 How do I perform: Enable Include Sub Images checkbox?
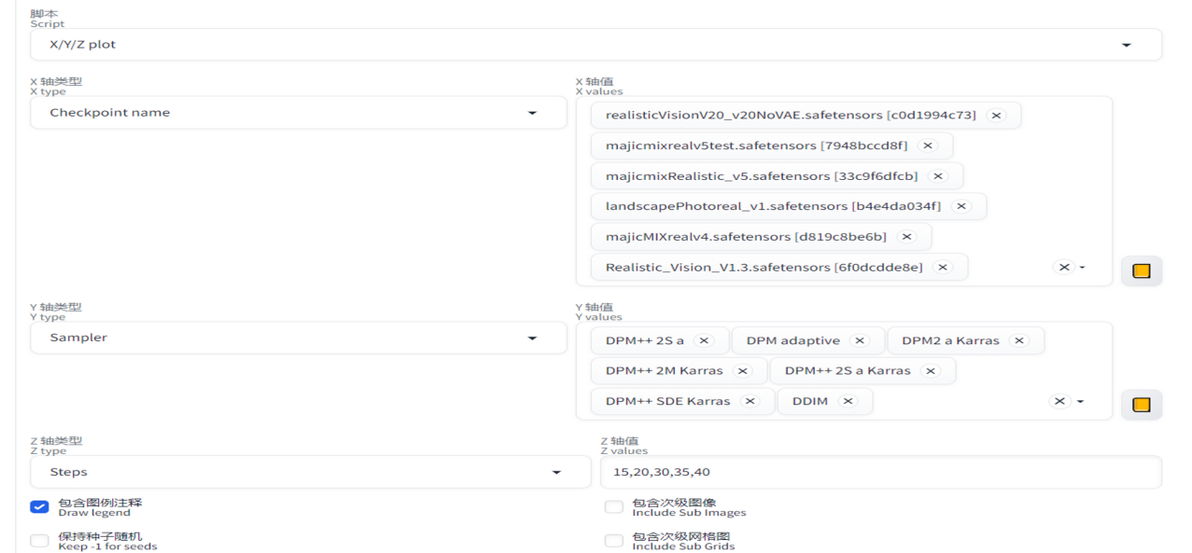tap(613, 507)
